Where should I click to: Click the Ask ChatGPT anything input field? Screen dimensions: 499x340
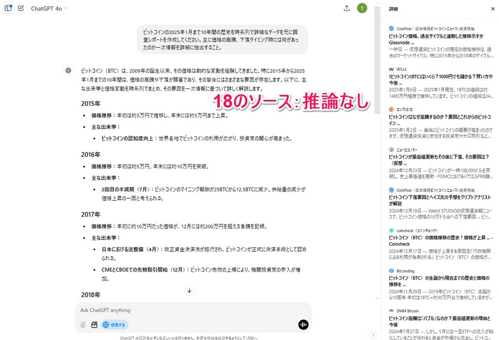pos(193,310)
